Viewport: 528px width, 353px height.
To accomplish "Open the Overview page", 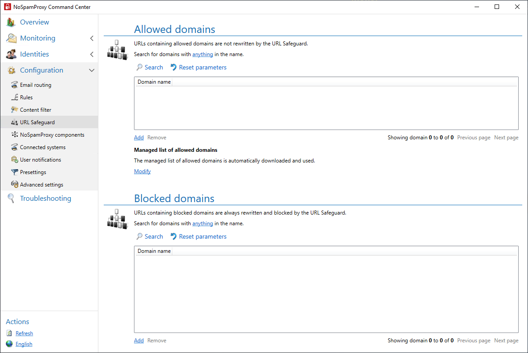I will pyautogui.click(x=34, y=22).
